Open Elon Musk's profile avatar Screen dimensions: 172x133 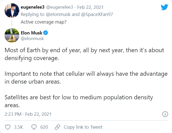point(12,35)
